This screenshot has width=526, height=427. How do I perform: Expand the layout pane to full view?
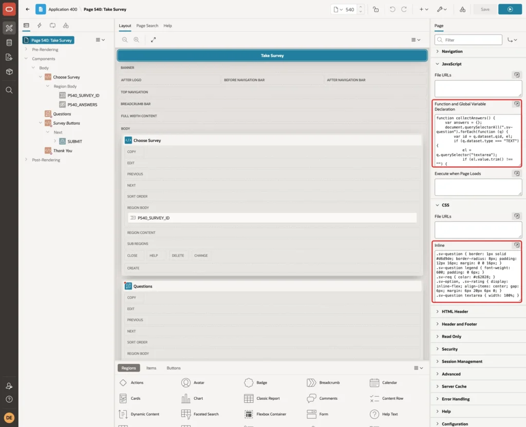tap(153, 40)
